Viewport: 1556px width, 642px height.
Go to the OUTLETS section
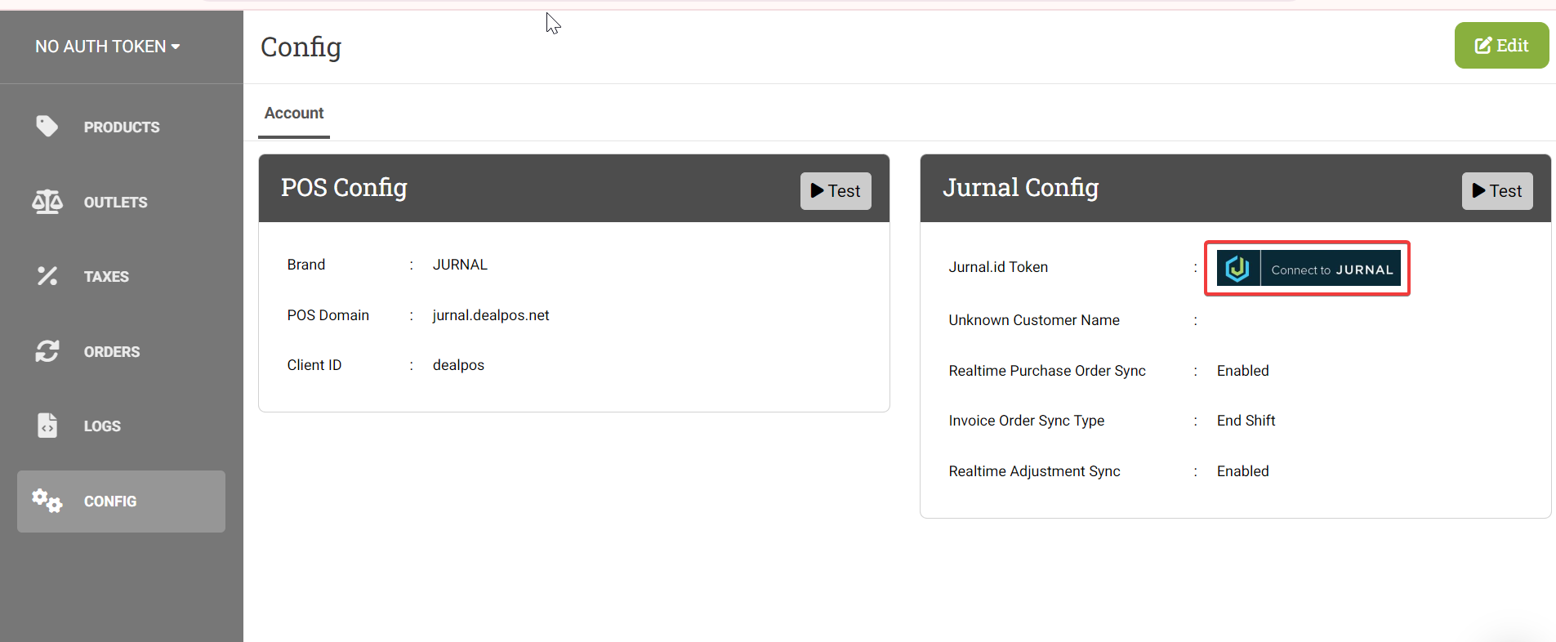point(121,202)
